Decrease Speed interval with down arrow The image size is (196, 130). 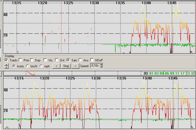[101, 67]
